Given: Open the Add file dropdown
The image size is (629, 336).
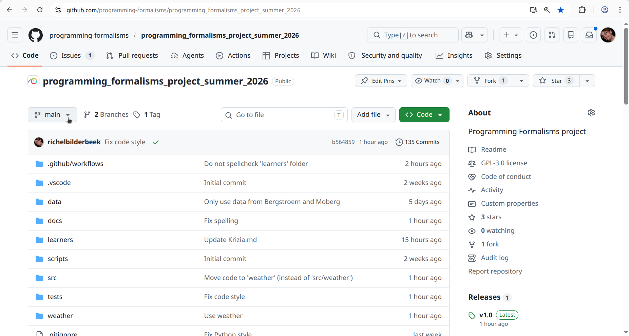Looking at the screenshot, I should tap(373, 115).
